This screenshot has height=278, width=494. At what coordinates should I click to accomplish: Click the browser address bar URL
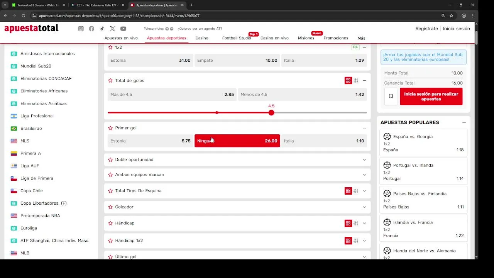(119, 16)
